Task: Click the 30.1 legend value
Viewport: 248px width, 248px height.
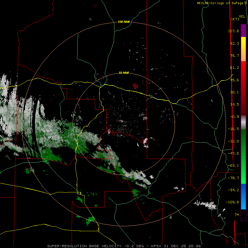Action: (234, 92)
